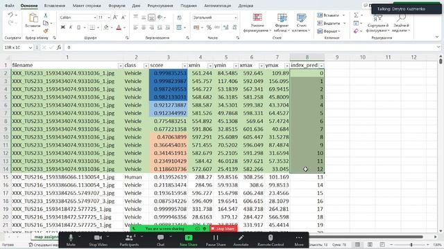Open the Рецензування ribbon tab
Image resolution: width=444 pixels, height=249 pixels.
pyautogui.click(x=160, y=6)
